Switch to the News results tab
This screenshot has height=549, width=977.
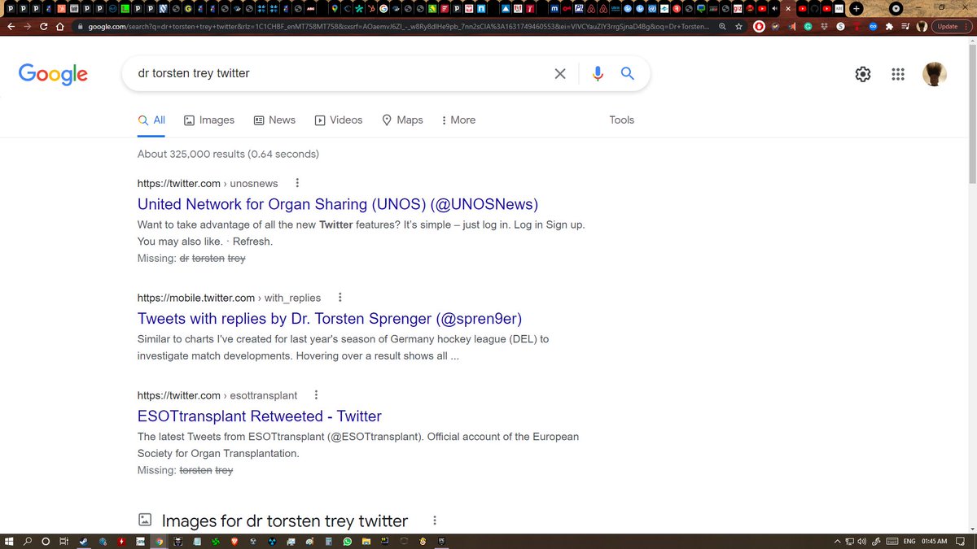point(274,120)
